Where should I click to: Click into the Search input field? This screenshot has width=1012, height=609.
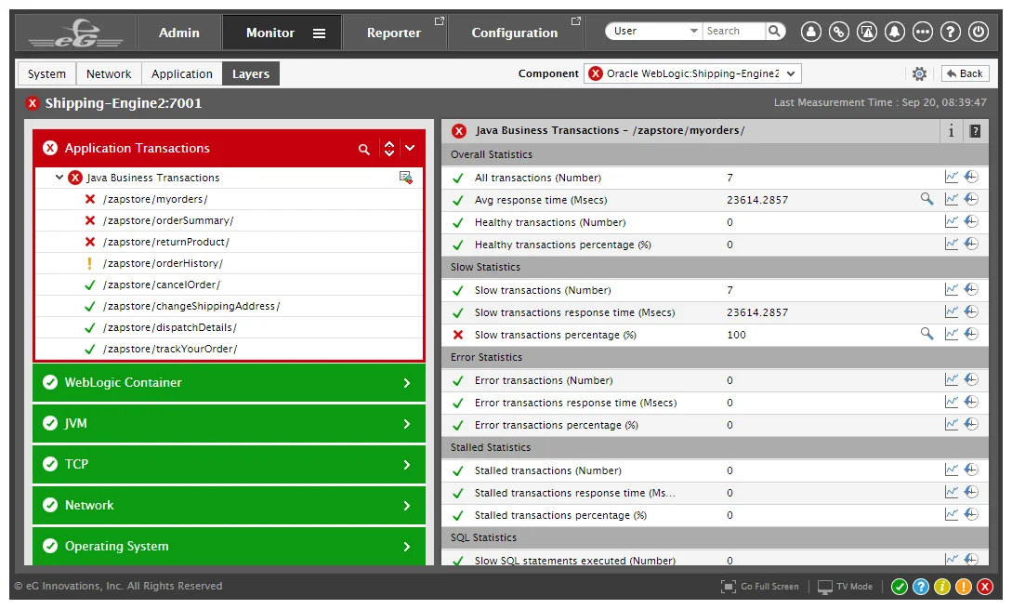click(734, 31)
